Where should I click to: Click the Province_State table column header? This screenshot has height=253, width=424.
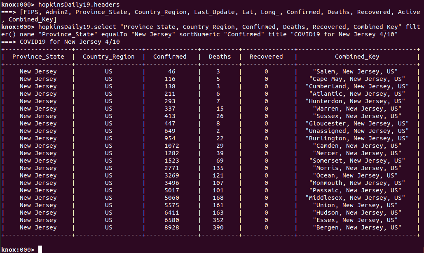[x=38, y=57]
